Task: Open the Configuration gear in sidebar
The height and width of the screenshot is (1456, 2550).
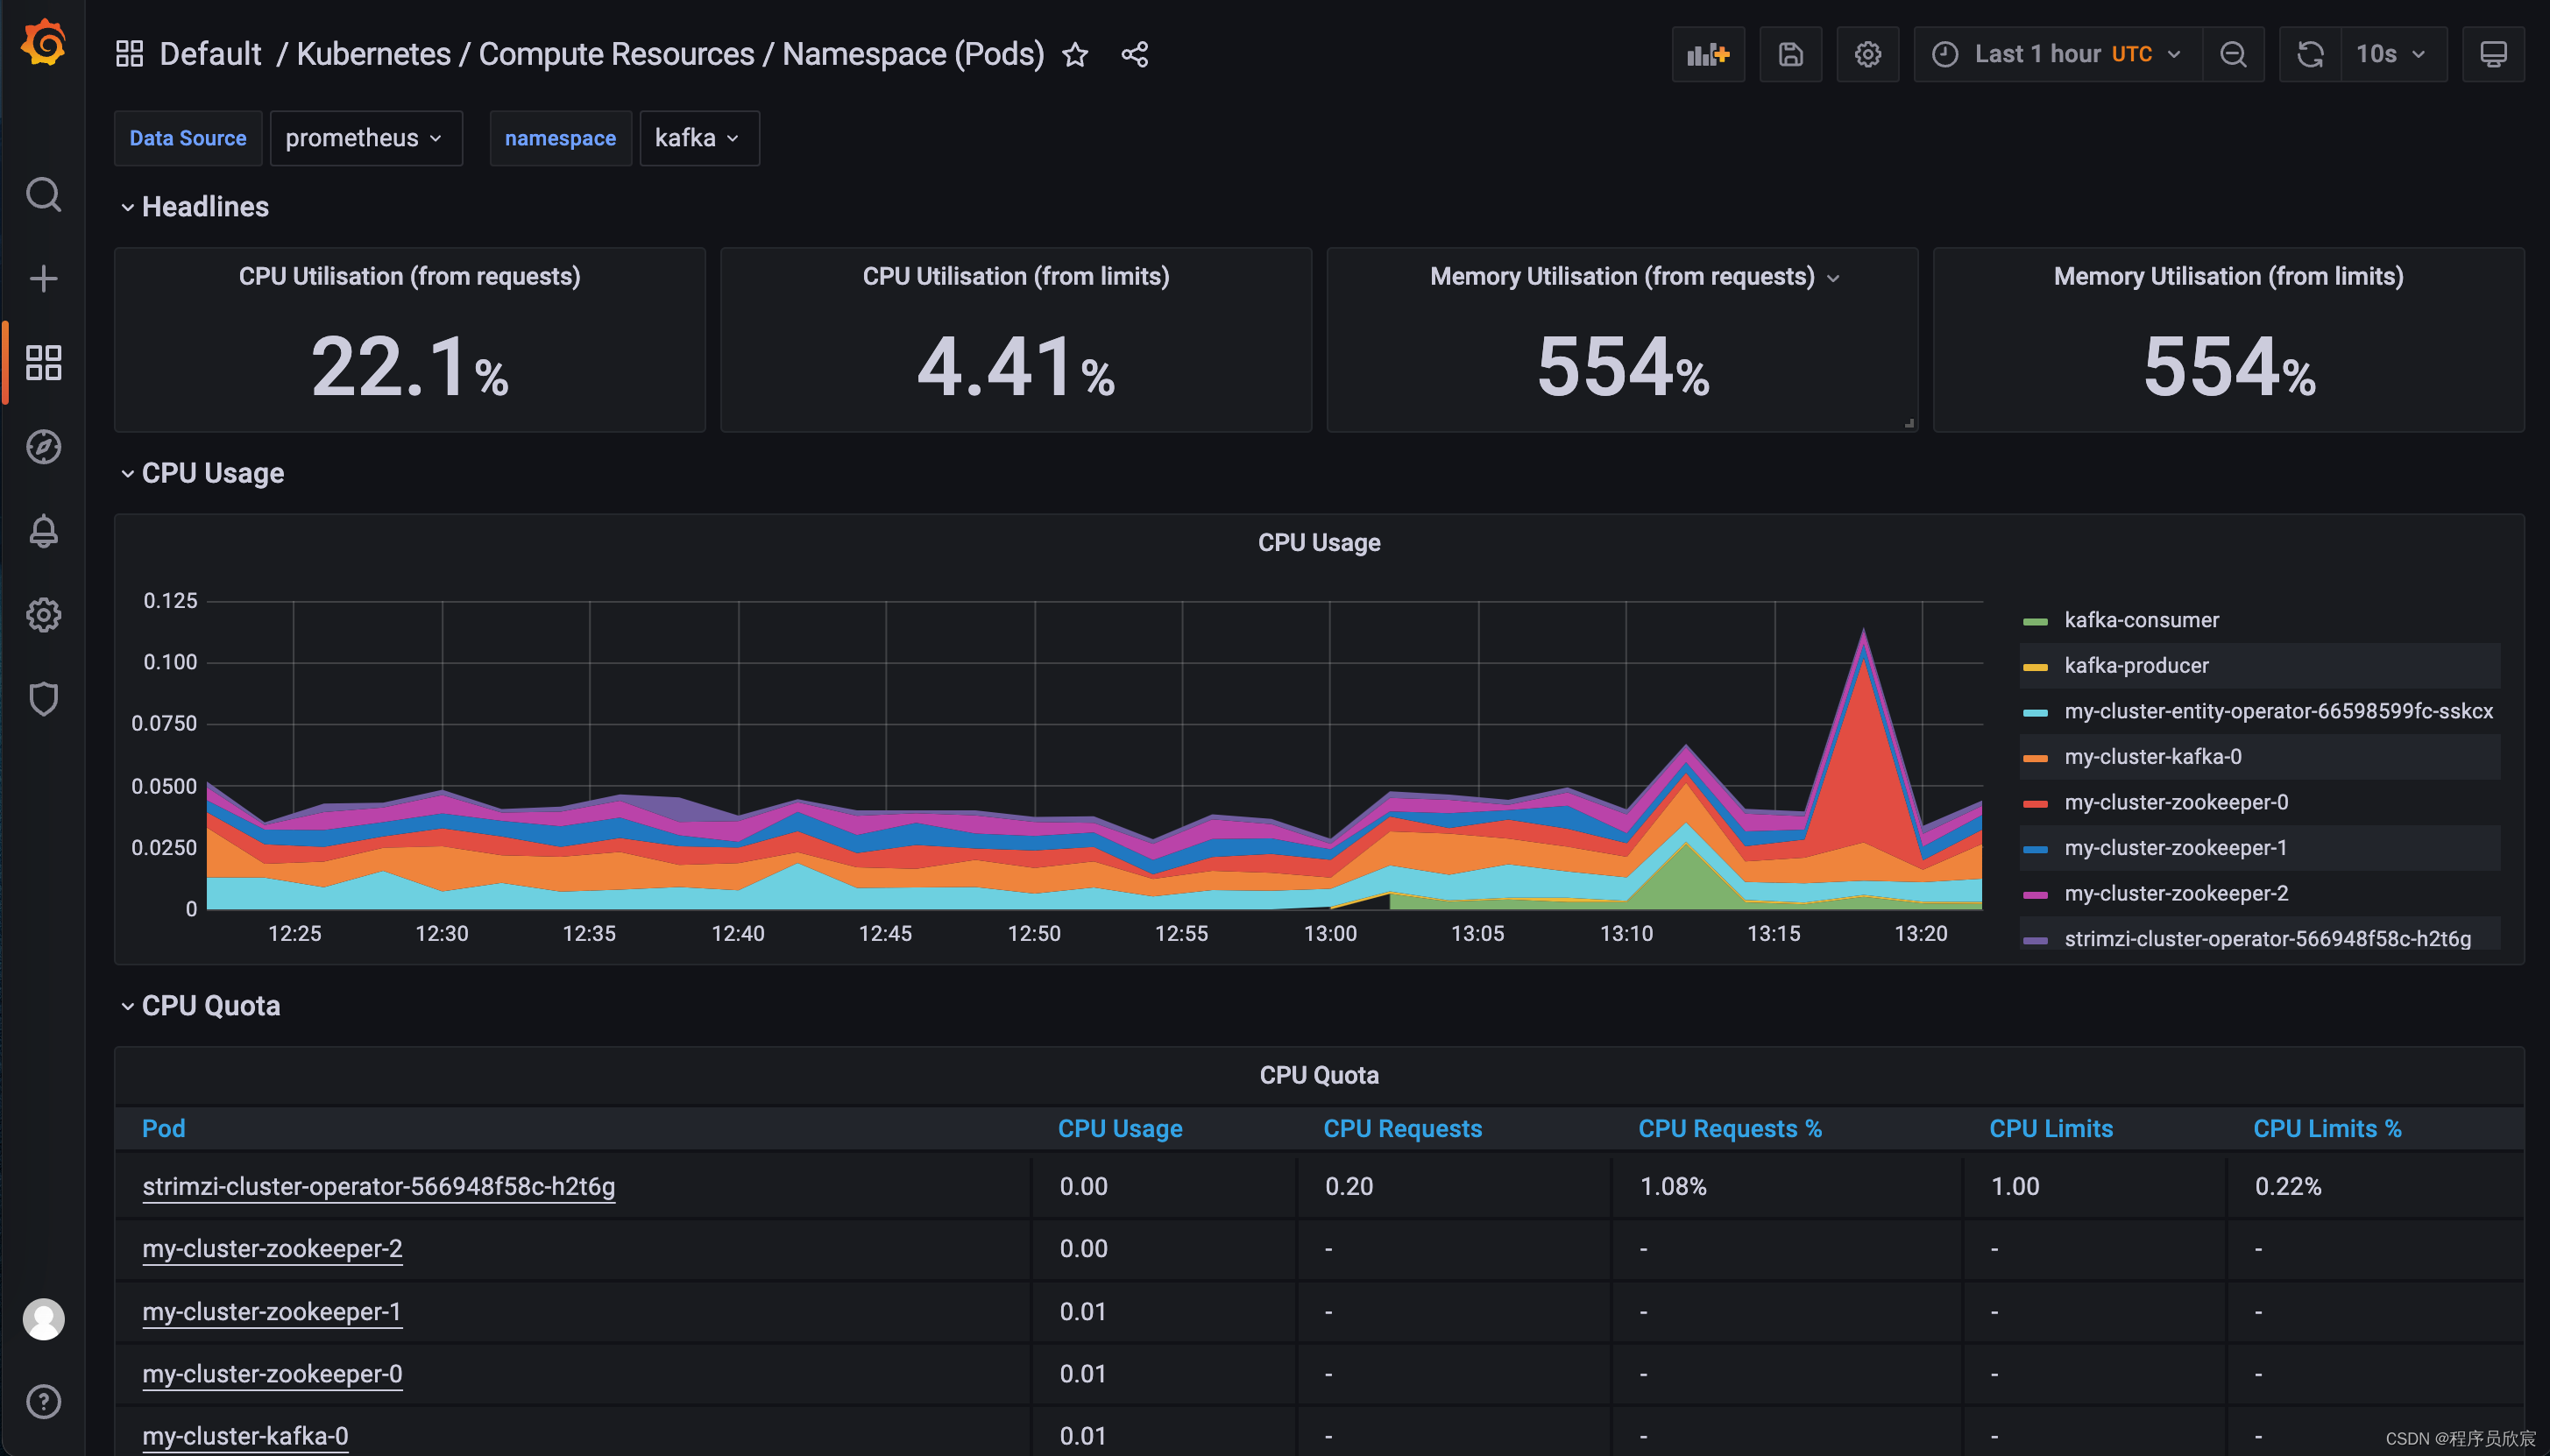Action: click(43, 615)
